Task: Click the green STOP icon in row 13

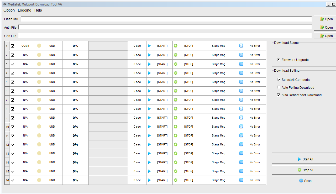Action: click(x=176, y=153)
